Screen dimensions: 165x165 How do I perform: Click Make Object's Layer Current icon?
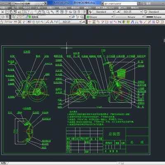73,17
